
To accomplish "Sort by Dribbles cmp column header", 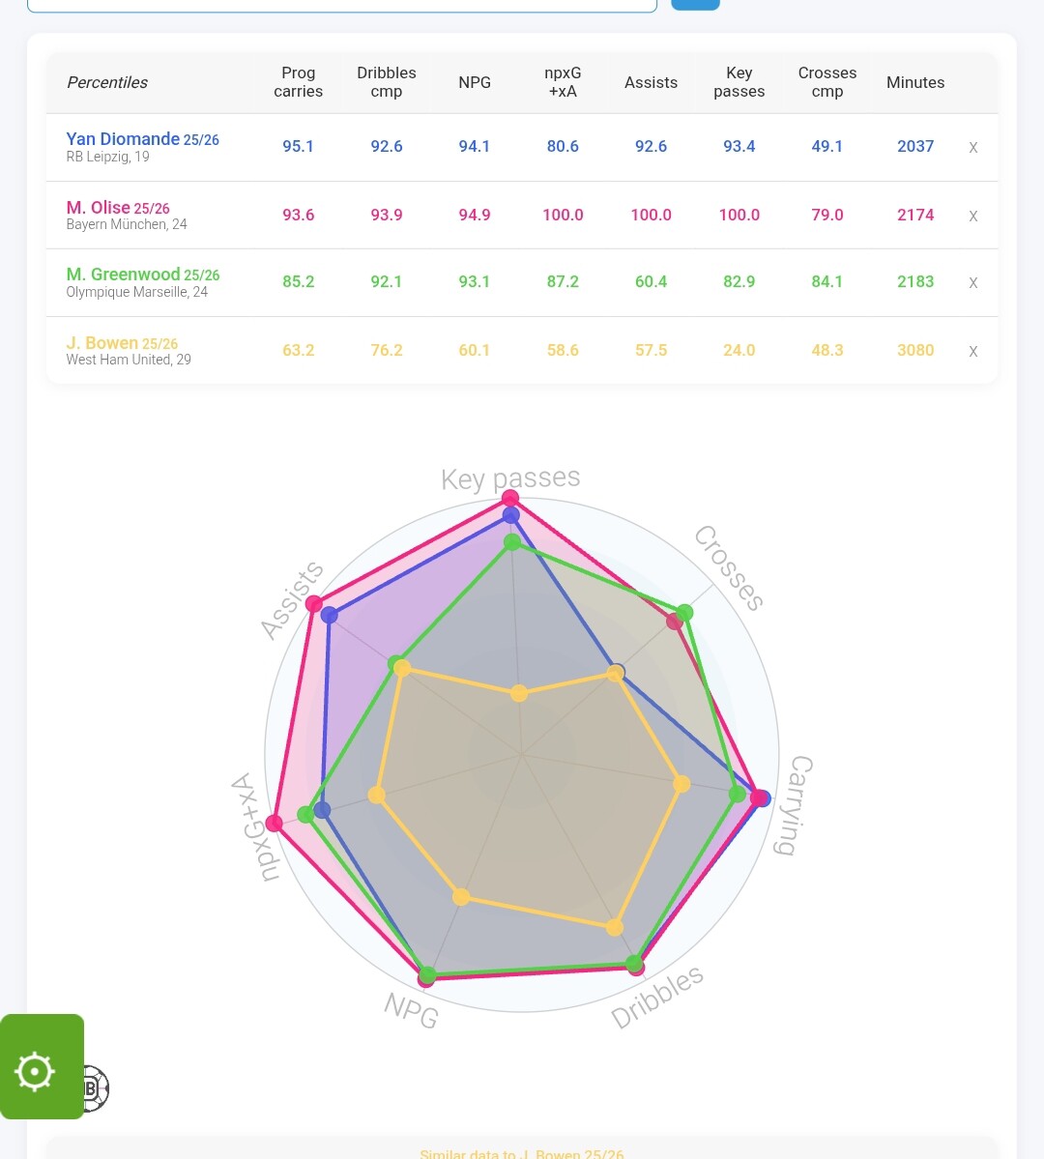I will 386,82.
